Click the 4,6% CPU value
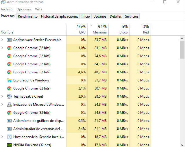Viewport: 185px width, 147px height. pyautogui.click(x=82, y=72)
